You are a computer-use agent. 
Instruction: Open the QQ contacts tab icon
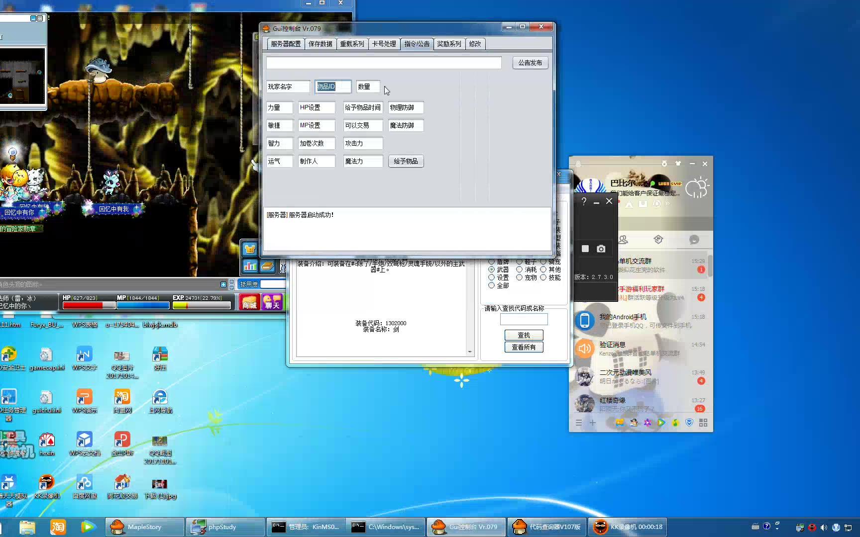pos(623,240)
